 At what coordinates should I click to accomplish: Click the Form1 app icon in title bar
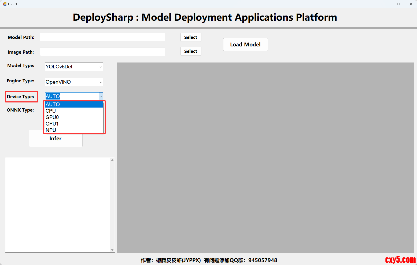(4, 4)
